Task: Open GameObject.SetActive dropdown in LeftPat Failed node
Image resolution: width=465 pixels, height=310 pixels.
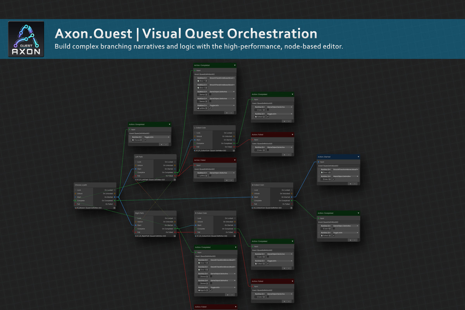Action: click(222, 173)
